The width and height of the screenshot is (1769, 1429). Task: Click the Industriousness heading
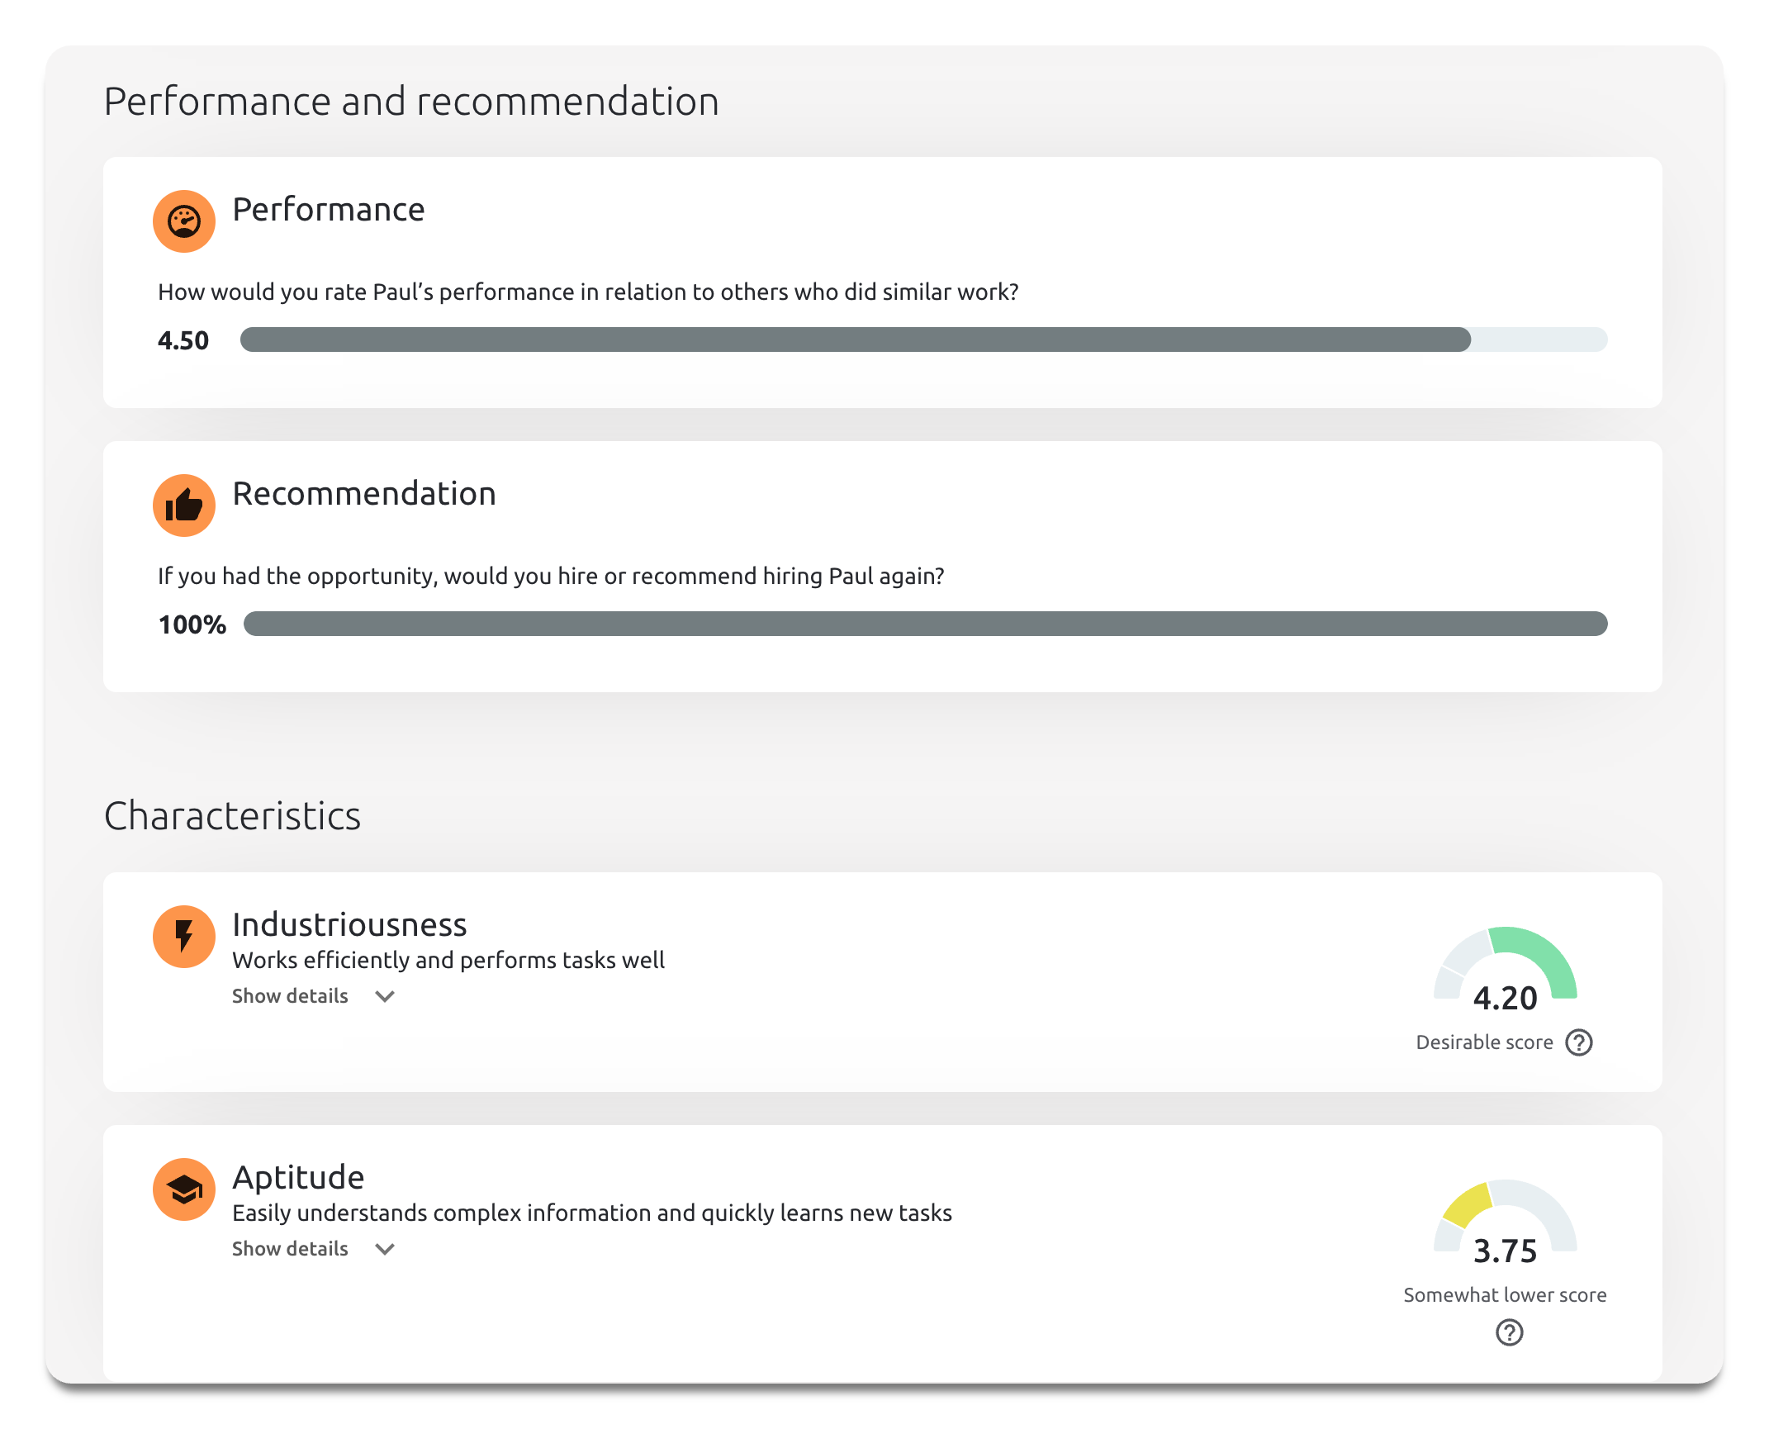pos(349,924)
